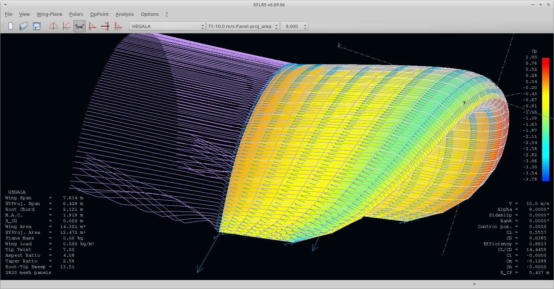554x289 pixels.
Task: Open the Cp graph view icon
Action: tap(92, 26)
